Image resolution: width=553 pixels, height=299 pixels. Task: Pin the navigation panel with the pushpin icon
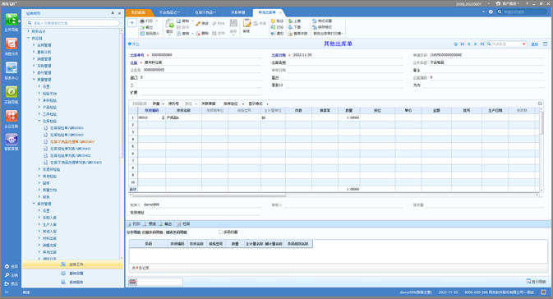click(113, 13)
